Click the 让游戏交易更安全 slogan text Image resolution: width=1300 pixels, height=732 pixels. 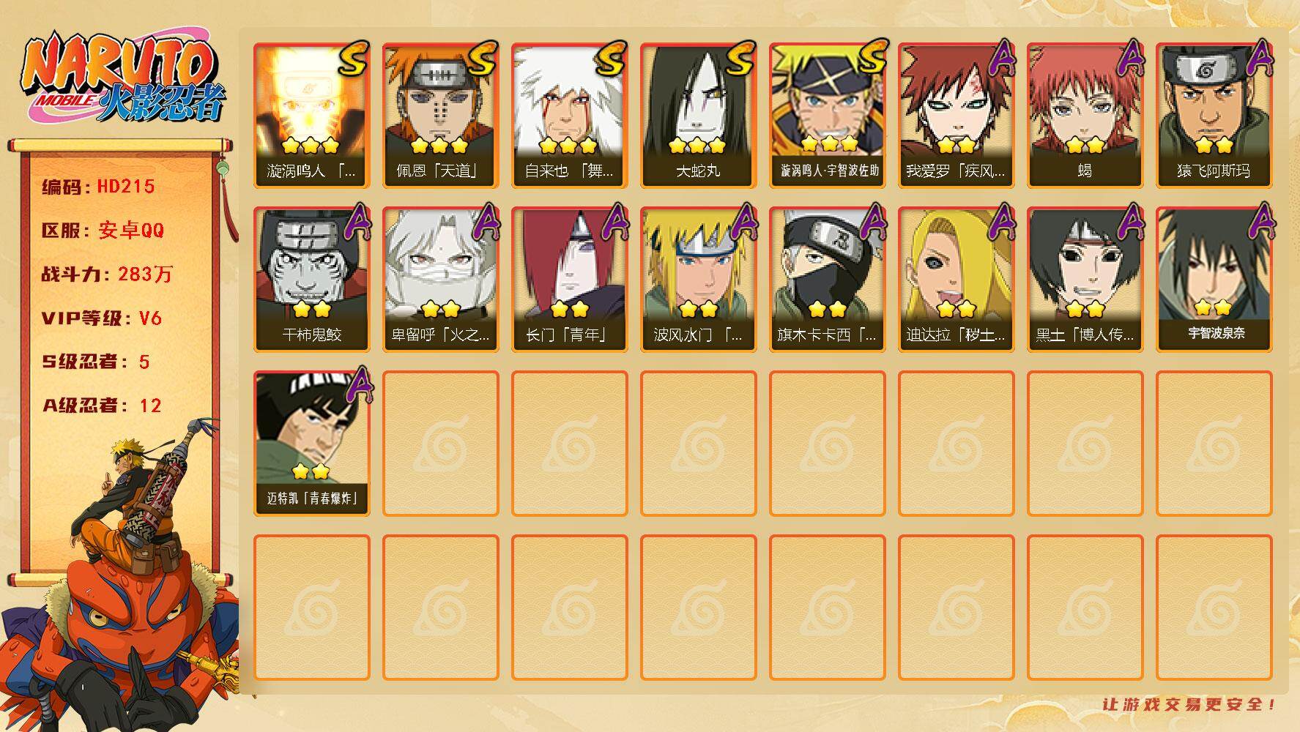pos(1189,704)
